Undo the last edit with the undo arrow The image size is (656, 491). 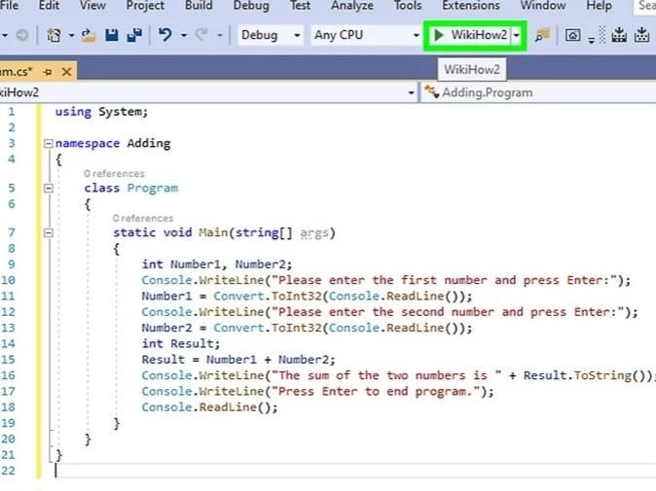point(165,35)
